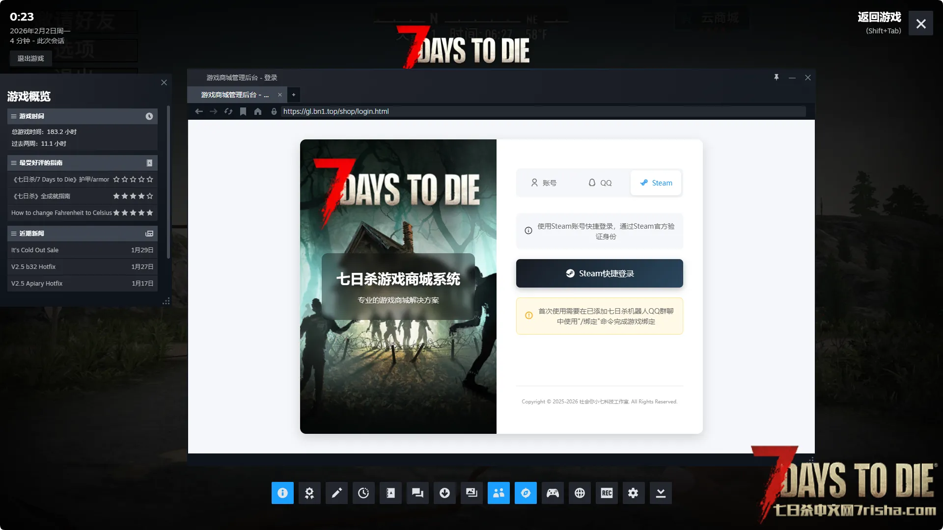Open the guides book icon
The height and width of the screenshot is (530, 943).
coord(390,493)
